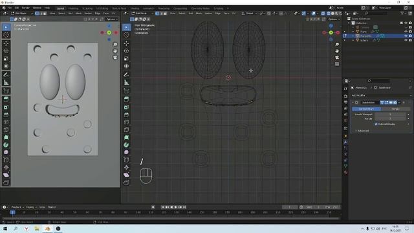Viewport: 414px width, 233px height.
Task: Click the timeline play button
Action: pos(175,207)
